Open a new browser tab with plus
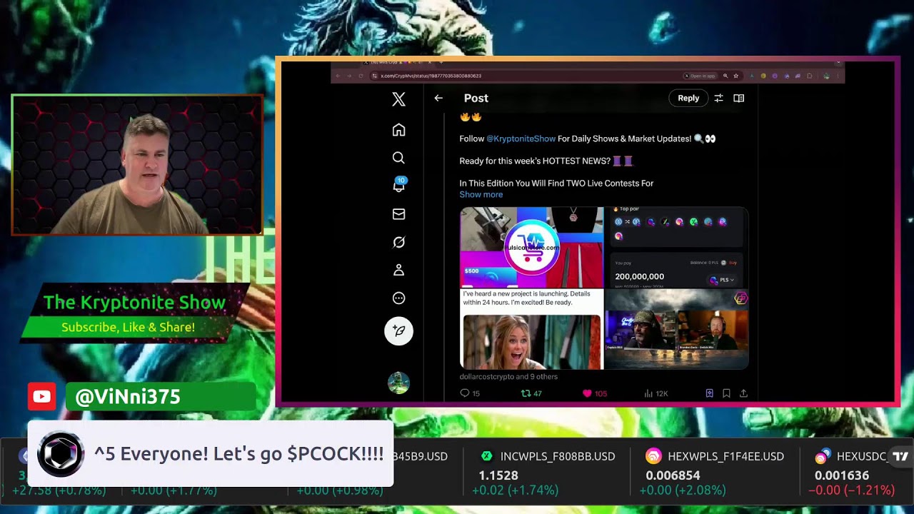914x514 pixels. [x=441, y=63]
